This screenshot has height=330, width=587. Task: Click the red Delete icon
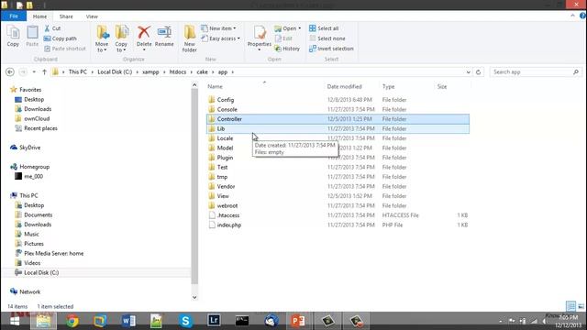point(144,33)
